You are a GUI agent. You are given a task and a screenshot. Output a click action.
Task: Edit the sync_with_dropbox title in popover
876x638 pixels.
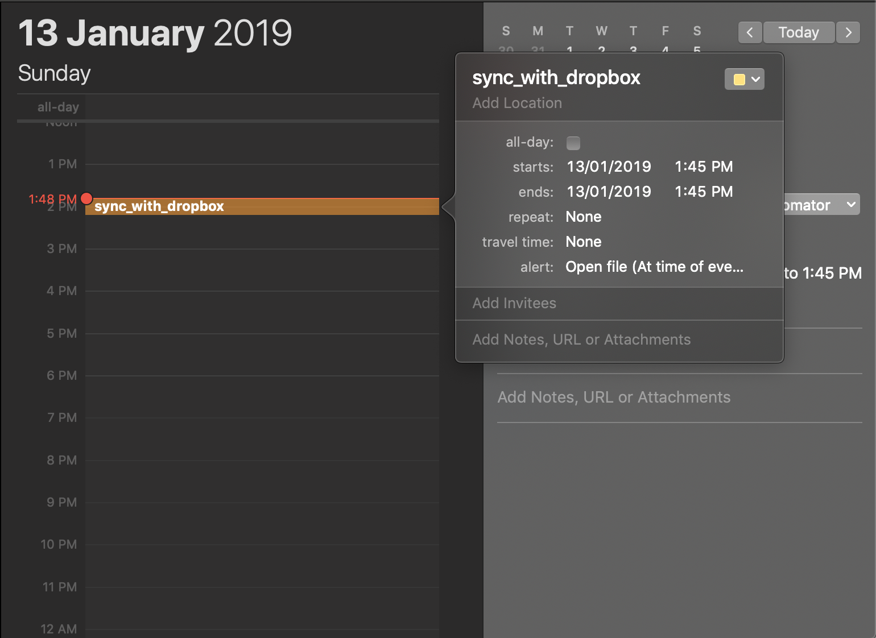click(x=556, y=77)
